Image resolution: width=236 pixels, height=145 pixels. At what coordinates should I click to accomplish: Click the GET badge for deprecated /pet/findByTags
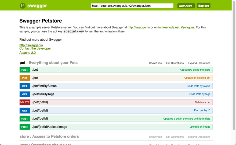pyautogui.click(x=25, y=94)
